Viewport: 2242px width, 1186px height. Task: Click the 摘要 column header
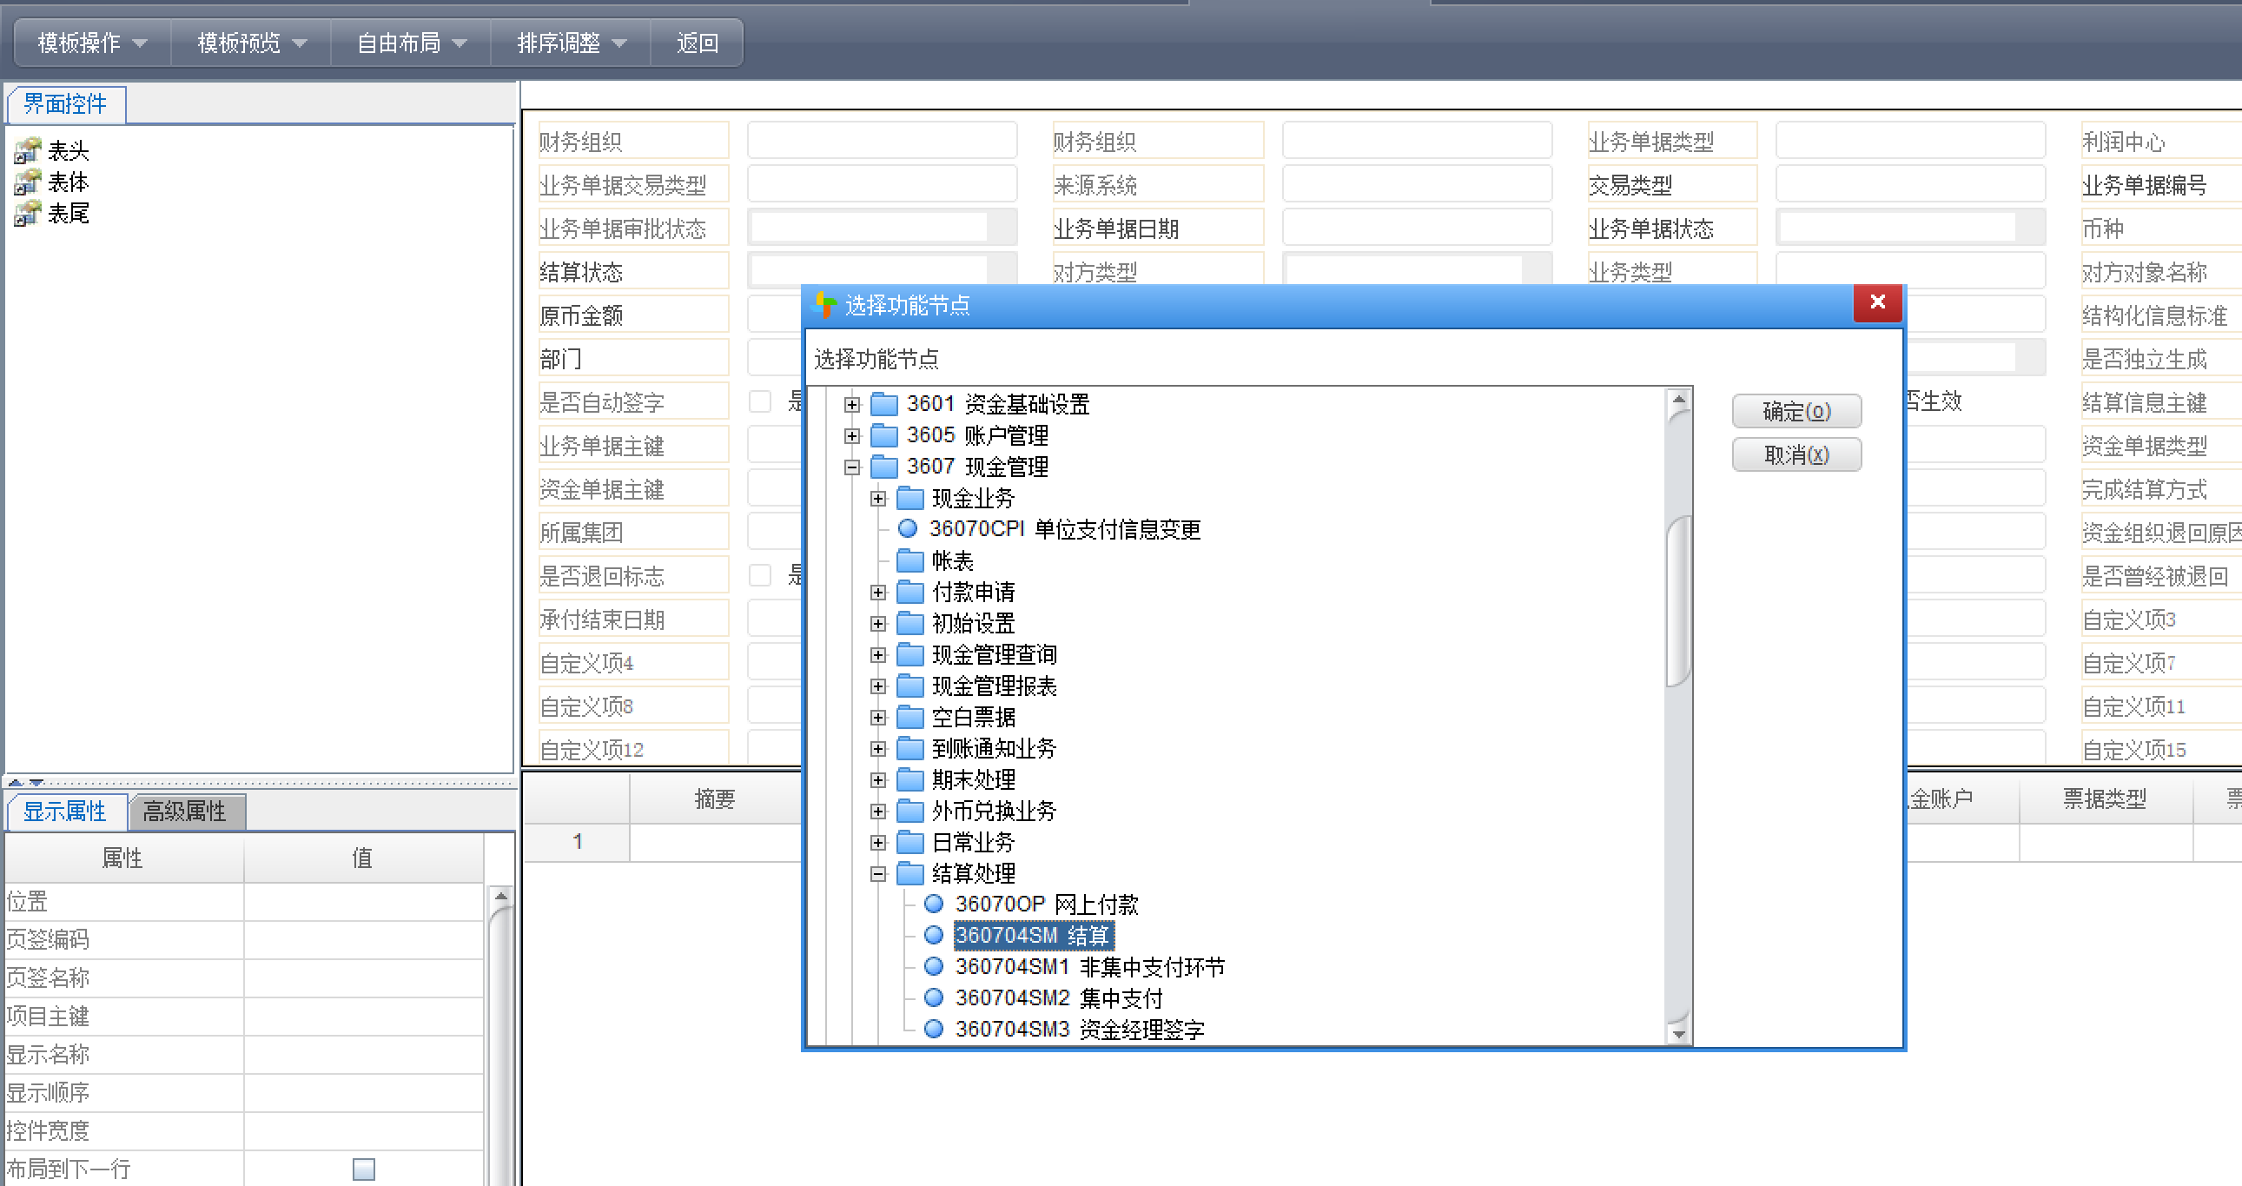pos(716,798)
